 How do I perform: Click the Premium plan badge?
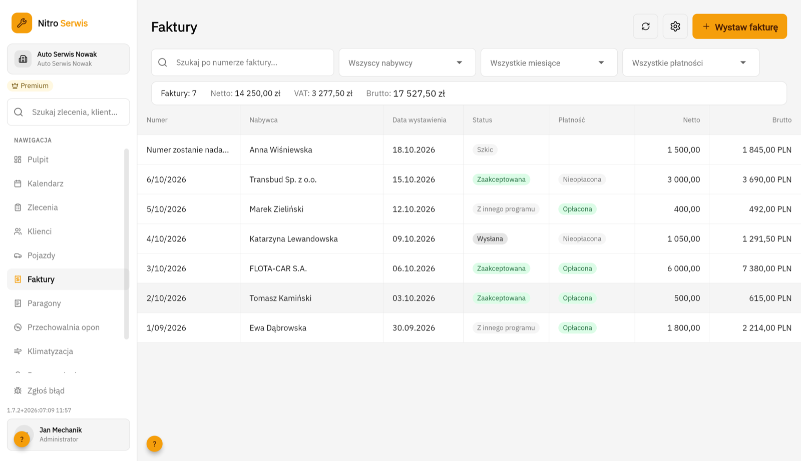coord(30,85)
